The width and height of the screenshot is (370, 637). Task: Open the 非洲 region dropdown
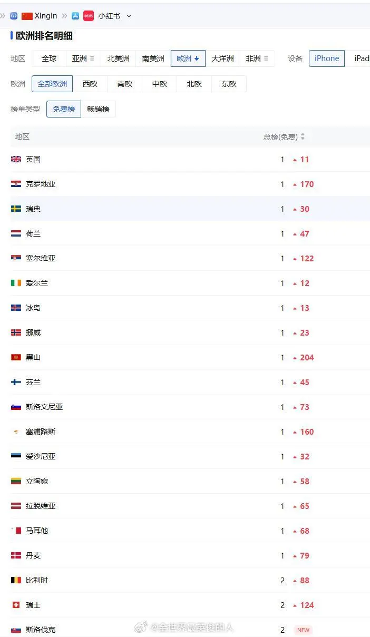pos(257,58)
